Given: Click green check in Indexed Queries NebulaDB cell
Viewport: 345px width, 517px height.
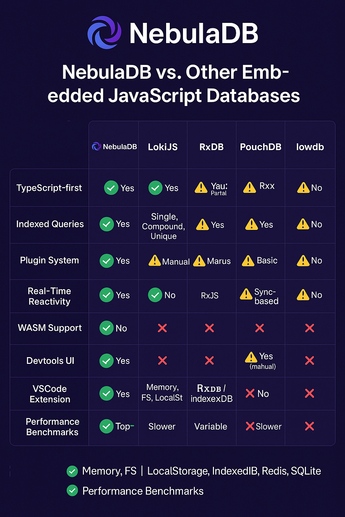Looking at the screenshot, I should 106,224.
